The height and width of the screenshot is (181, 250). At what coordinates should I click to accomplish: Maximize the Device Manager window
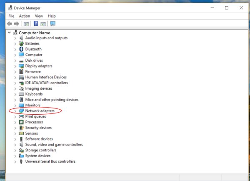tap(227, 8)
